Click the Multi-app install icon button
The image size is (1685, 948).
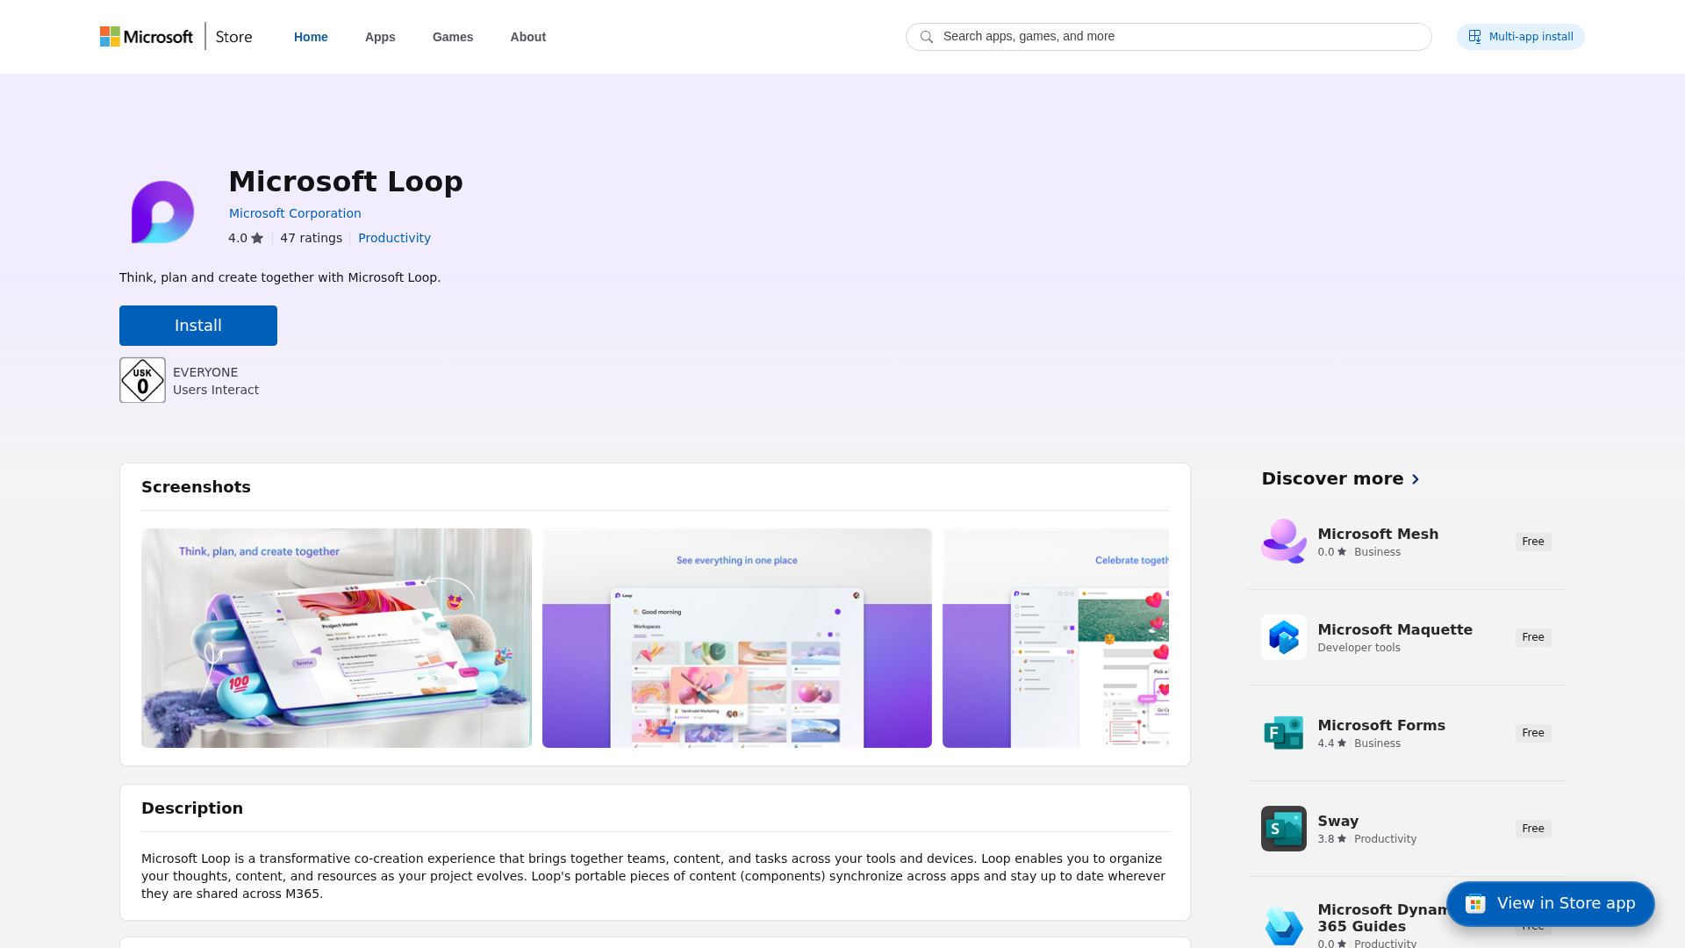tap(1474, 36)
